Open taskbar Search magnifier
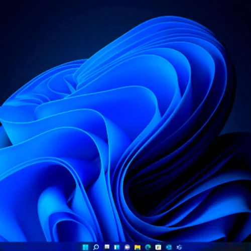This screenshot has height=251, width=251. (x=96, y=247)
